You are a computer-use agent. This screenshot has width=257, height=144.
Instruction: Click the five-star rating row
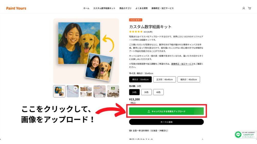pyautogui.click(x=141, y=32)
